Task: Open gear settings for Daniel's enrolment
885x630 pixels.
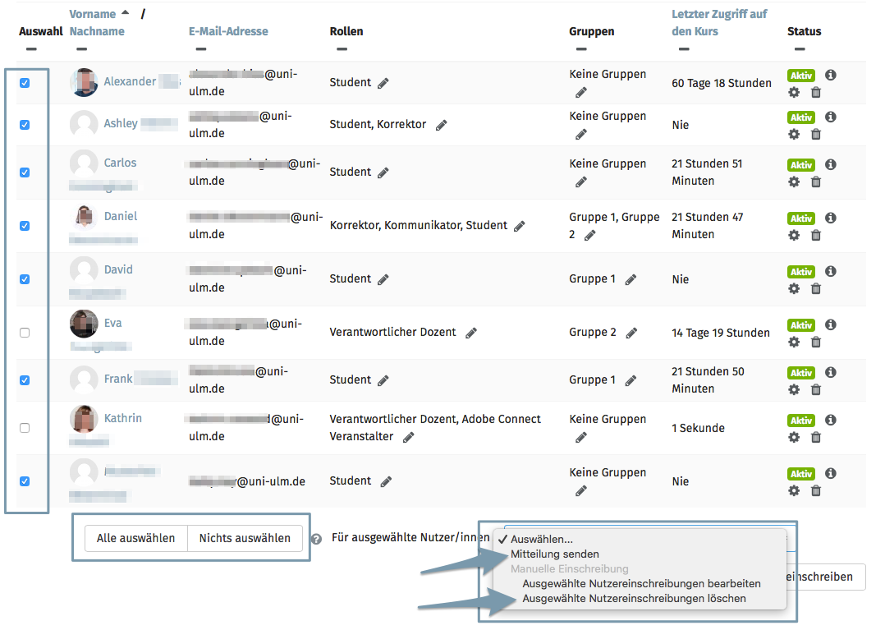Action: [794, 236]
